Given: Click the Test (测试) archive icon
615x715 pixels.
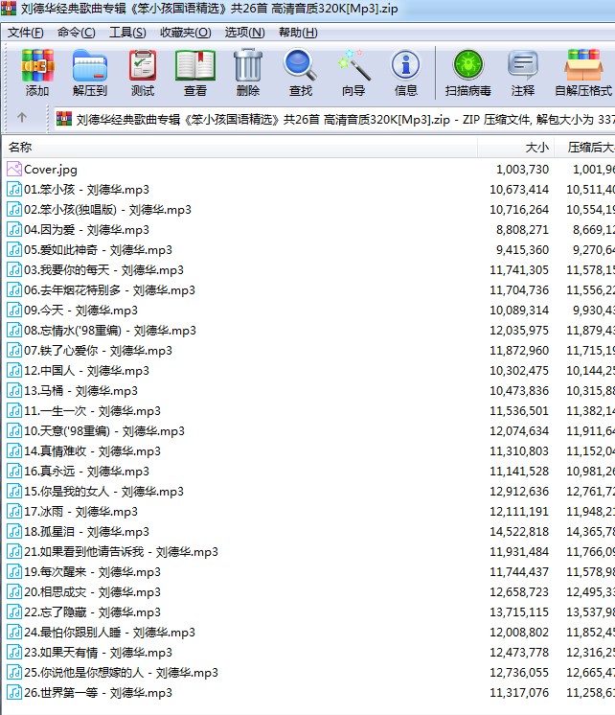Looking at the screenshot, I should tap(143, 66).
